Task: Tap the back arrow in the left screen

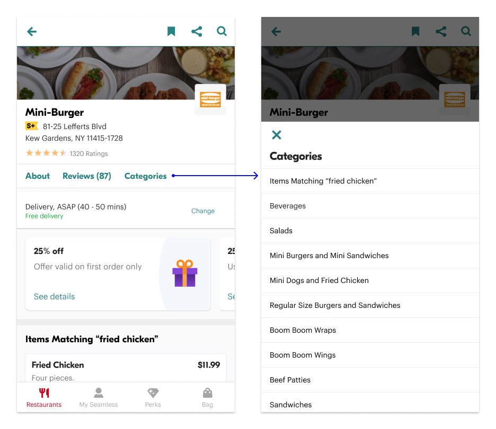Action: coord(32,32)
